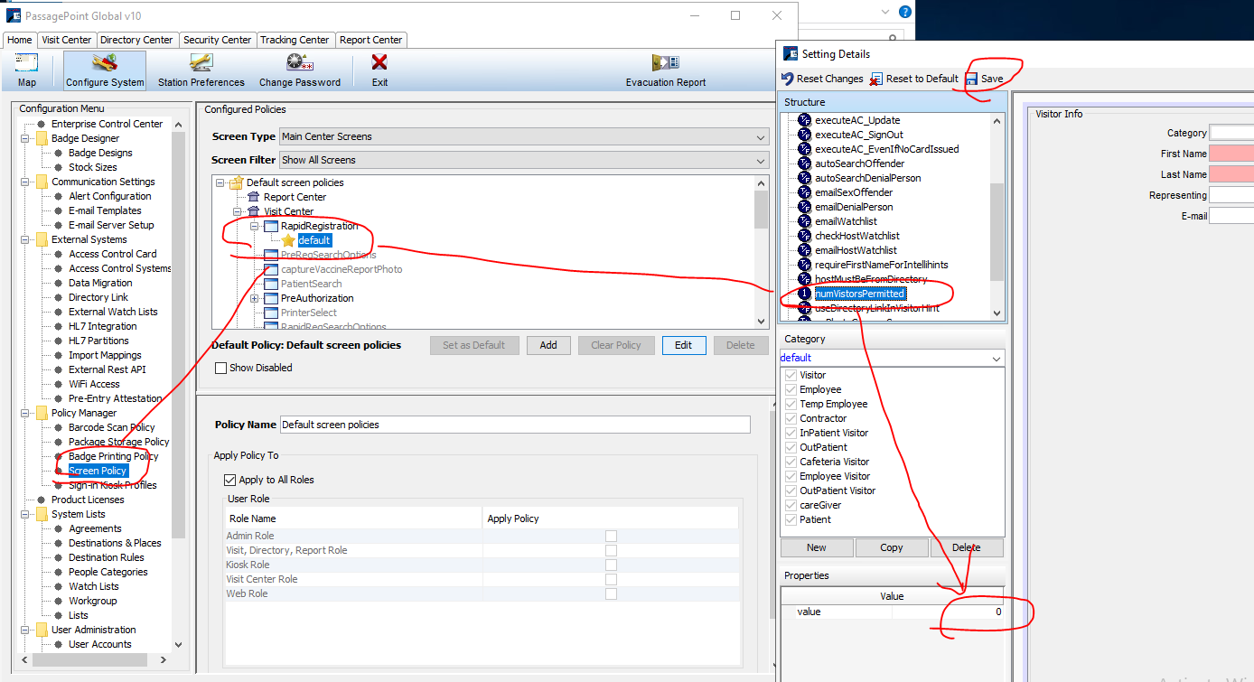Click the icon beside emailHostWatchlist
Viewport: 1254px width, 682px height.
coord(804,250)
